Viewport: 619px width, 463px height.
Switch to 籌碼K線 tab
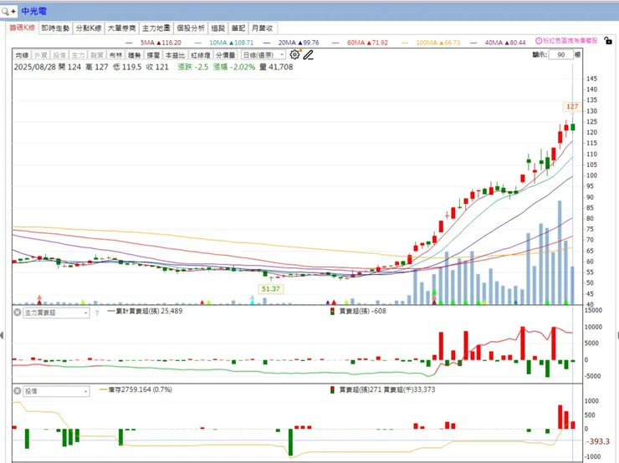click(x=23, y=28)
